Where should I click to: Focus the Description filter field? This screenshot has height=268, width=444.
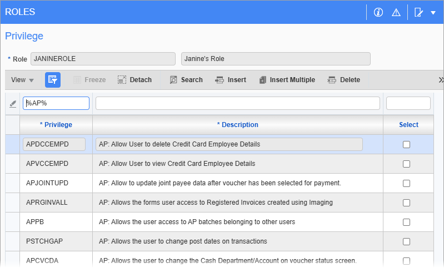point(238,103)
